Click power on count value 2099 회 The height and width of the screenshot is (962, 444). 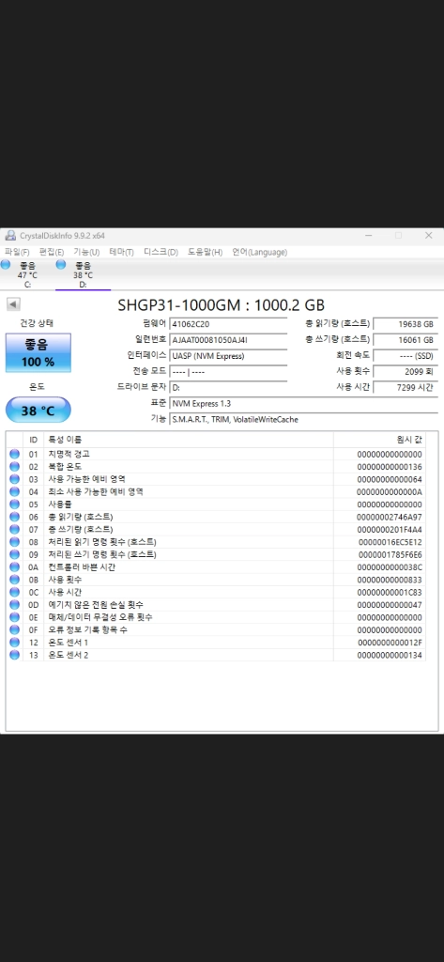406,372
